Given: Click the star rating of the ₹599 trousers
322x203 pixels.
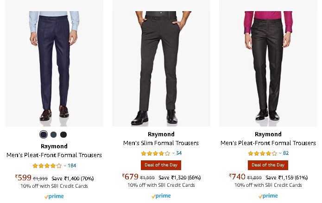Looking at the screenshot, I should (47, 165).
